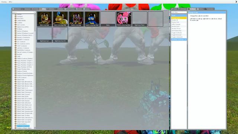Image resolution: width=238 pixels, height=134 pixels.
Task: Open the Spawnlists tab
Action: (17, 9)
